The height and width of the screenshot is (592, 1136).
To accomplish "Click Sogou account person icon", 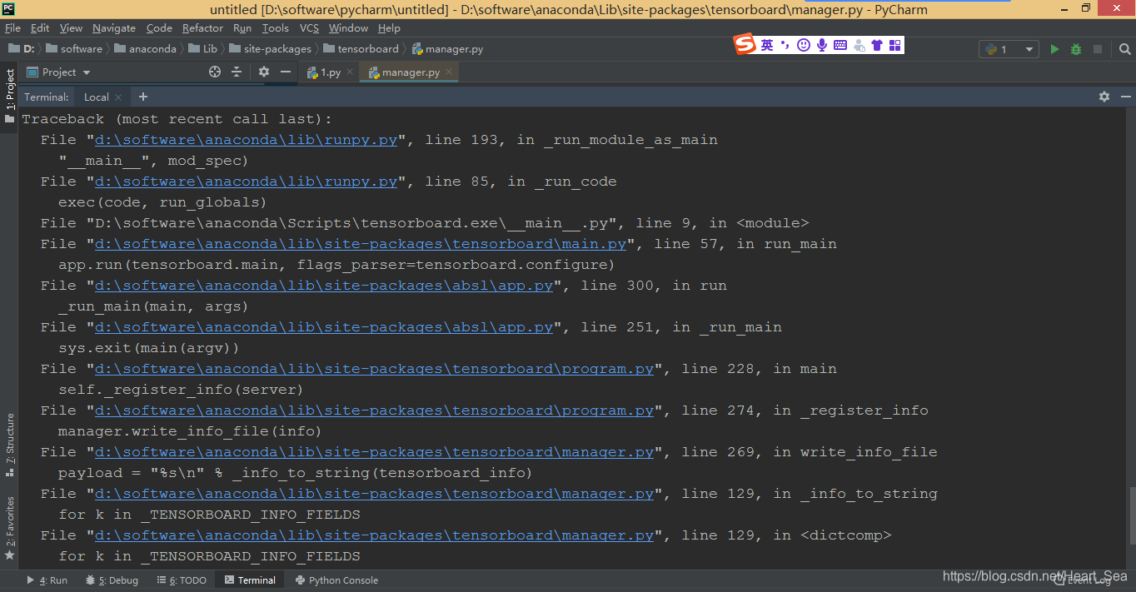I will [859, 45].
